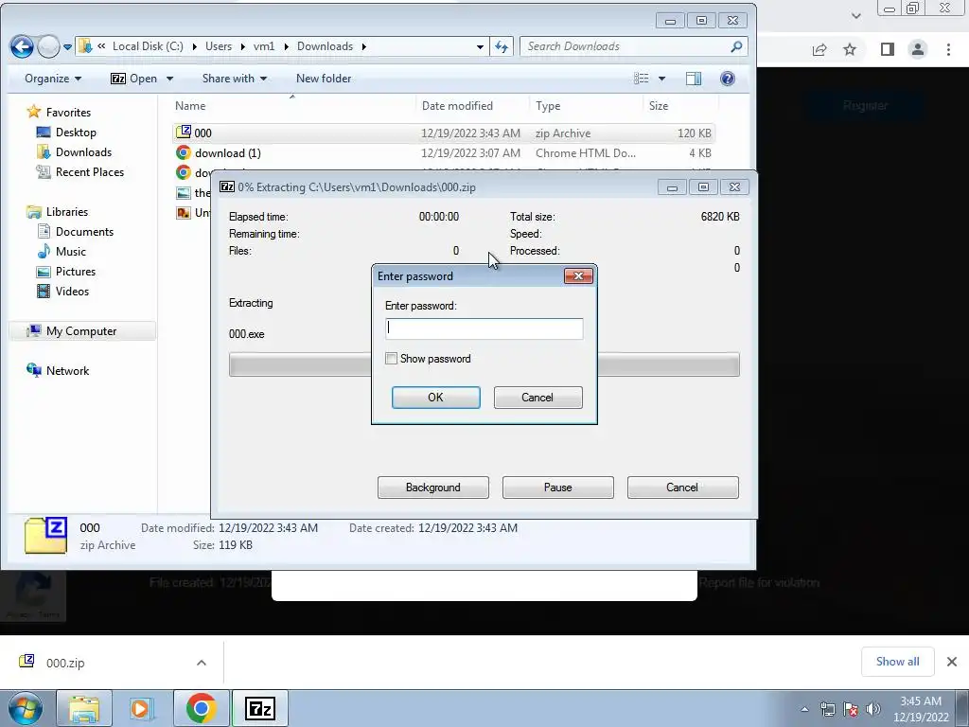
Task: Confirm password with OK button
Action: 435,398
